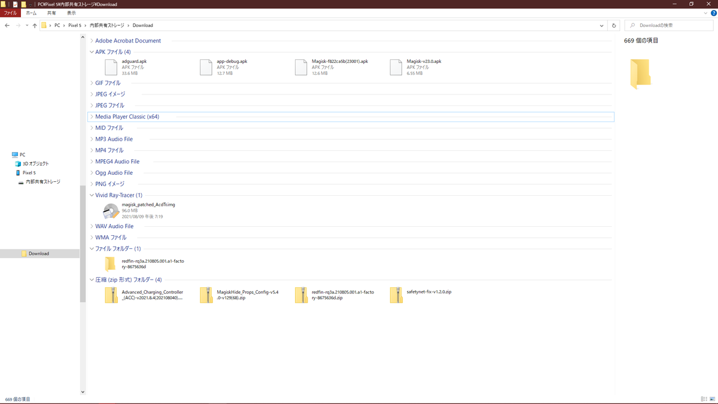Select MagiskHide_Props_Config zip archive icon
Viewport: 718px width, 404px height.
[206, 295]
